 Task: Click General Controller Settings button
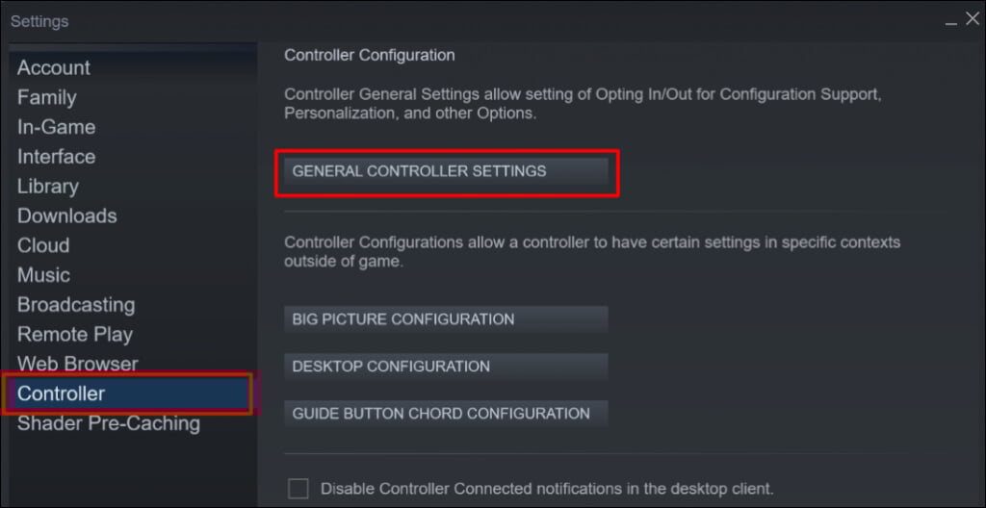tap(446, 171)
